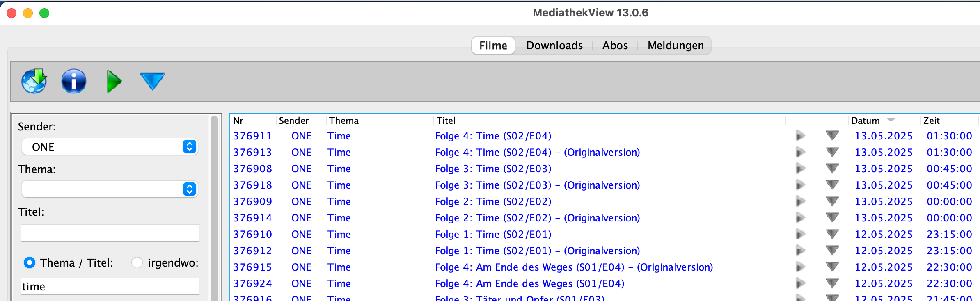
Task: Click film number 376913
Action: (253, 152)
